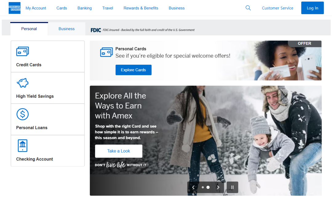
Task: Select the first carousel dot
Action: pyautogui.click(x=203, y=187)
